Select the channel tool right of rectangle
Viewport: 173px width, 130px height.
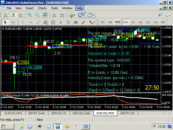[83, 22]
